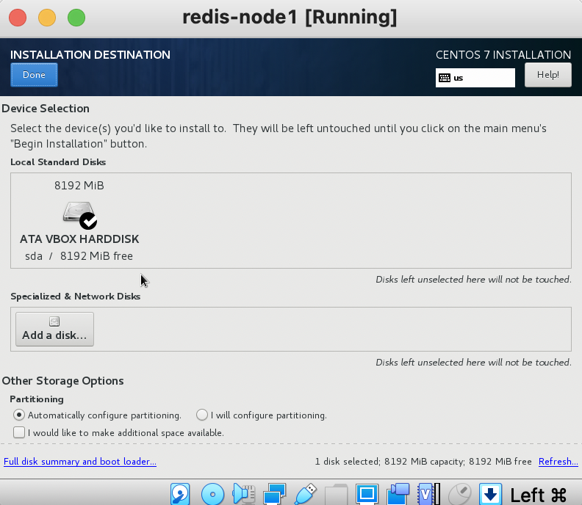Click the audio status icon
Screen dimensions: 582x505
pos(243,494)
